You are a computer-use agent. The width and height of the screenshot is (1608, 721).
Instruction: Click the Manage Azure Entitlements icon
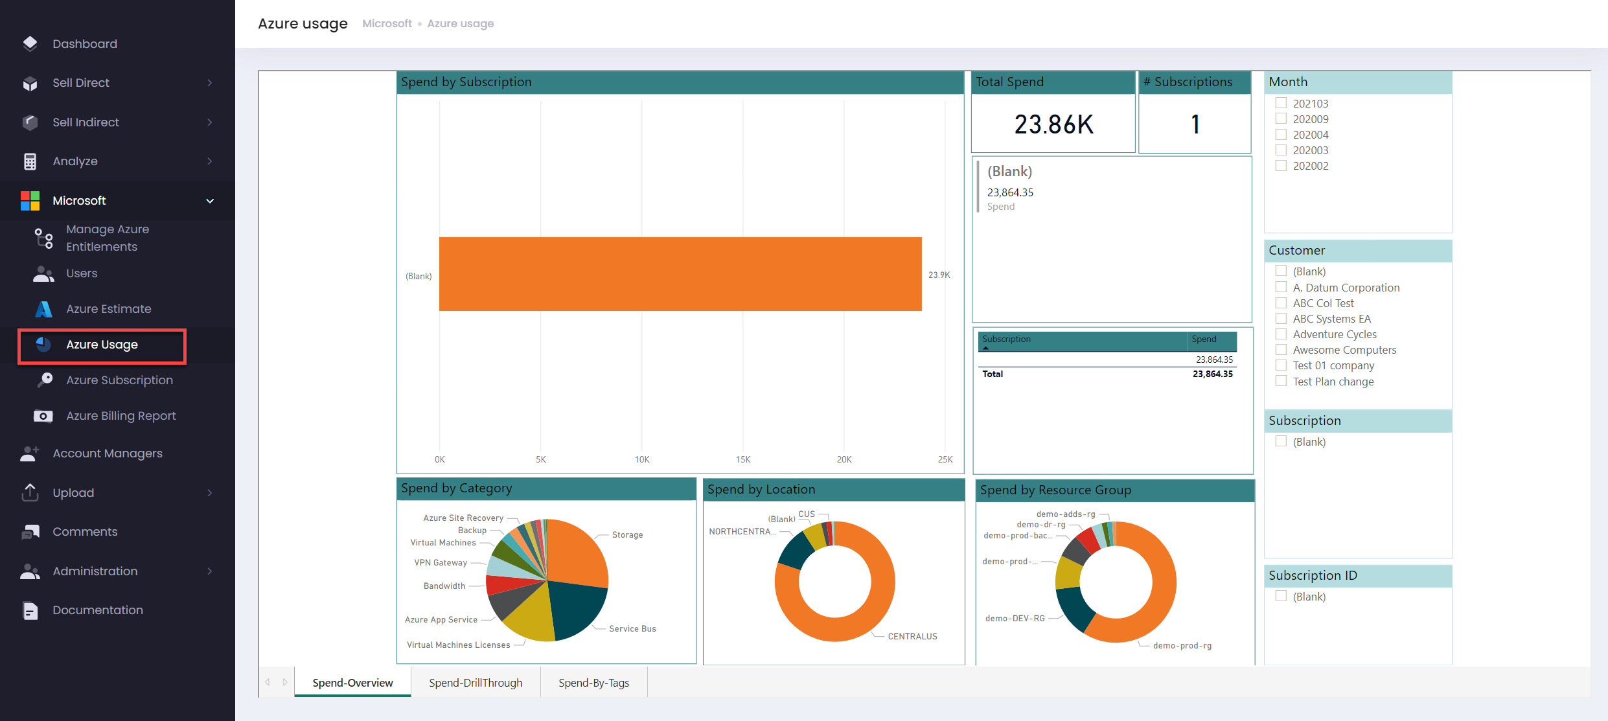coord(44,238)
